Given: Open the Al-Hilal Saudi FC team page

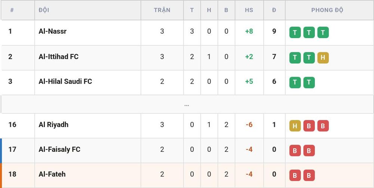Looking at the screenshot, I should (x=65, y=81).
